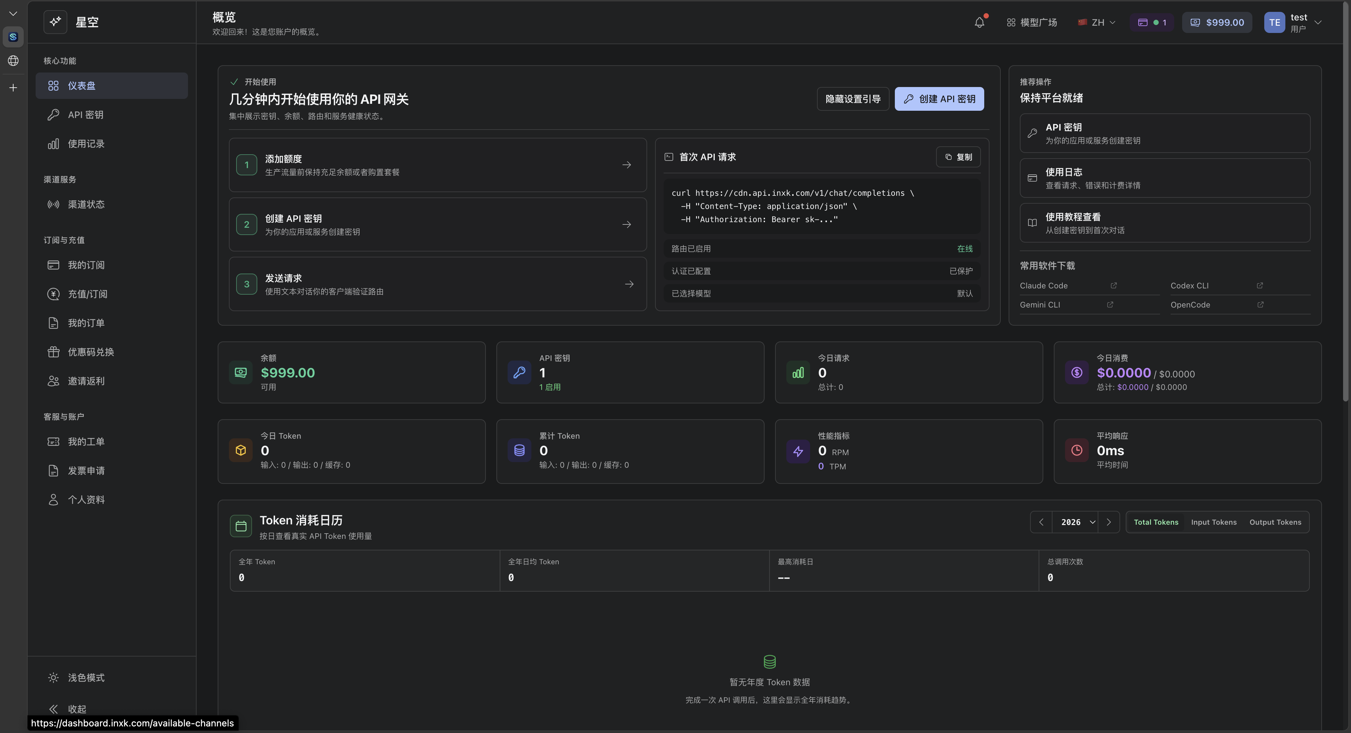Click the subscription badge showing 1

click(x=1152, y=22)
